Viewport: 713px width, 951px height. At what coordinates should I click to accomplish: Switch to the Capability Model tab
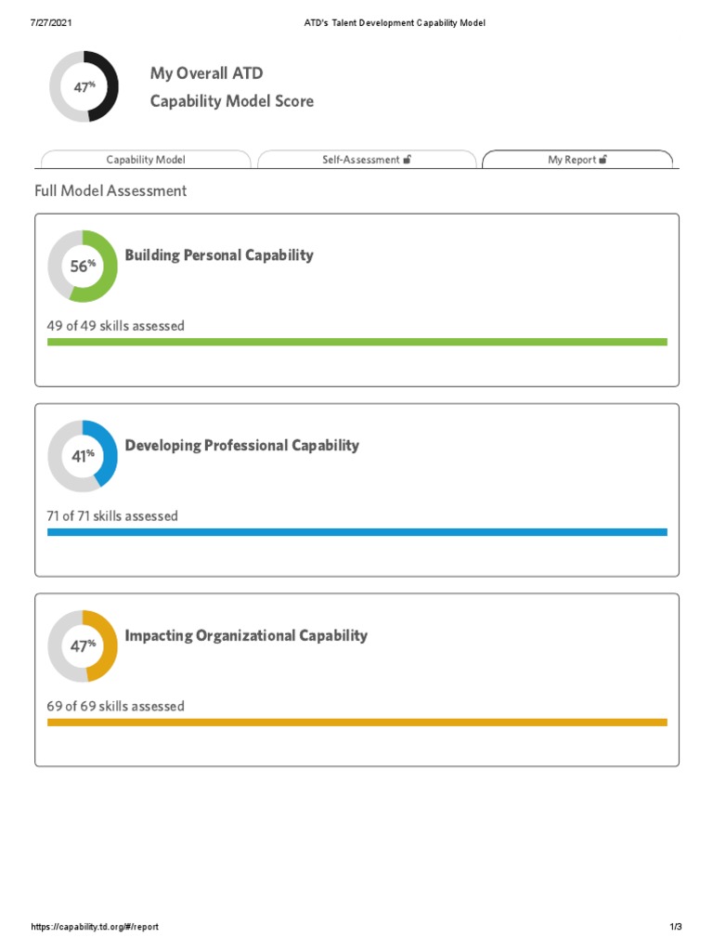point(146,160)
